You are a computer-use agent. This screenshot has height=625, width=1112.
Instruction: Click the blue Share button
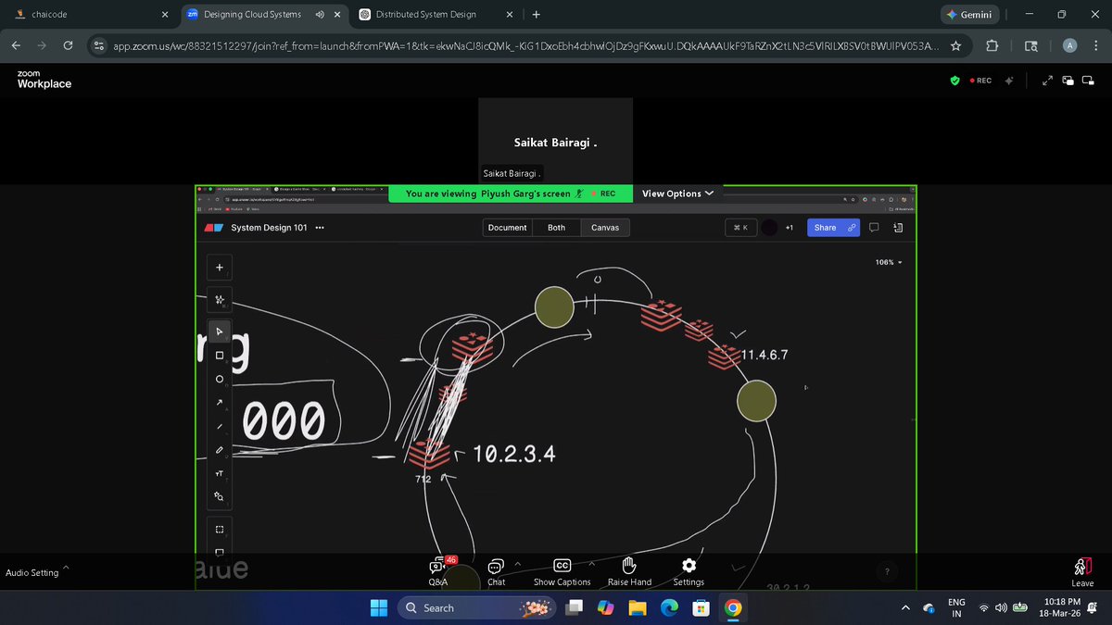click(832, 228)
